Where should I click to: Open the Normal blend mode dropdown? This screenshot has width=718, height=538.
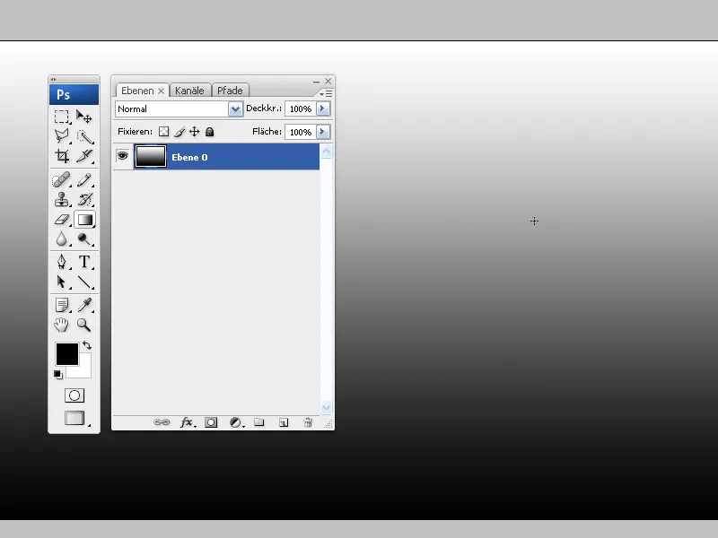[x=234, y=108]
